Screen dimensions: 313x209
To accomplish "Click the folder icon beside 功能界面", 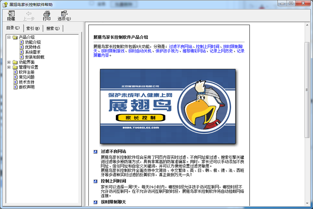I will pos(15,62).
